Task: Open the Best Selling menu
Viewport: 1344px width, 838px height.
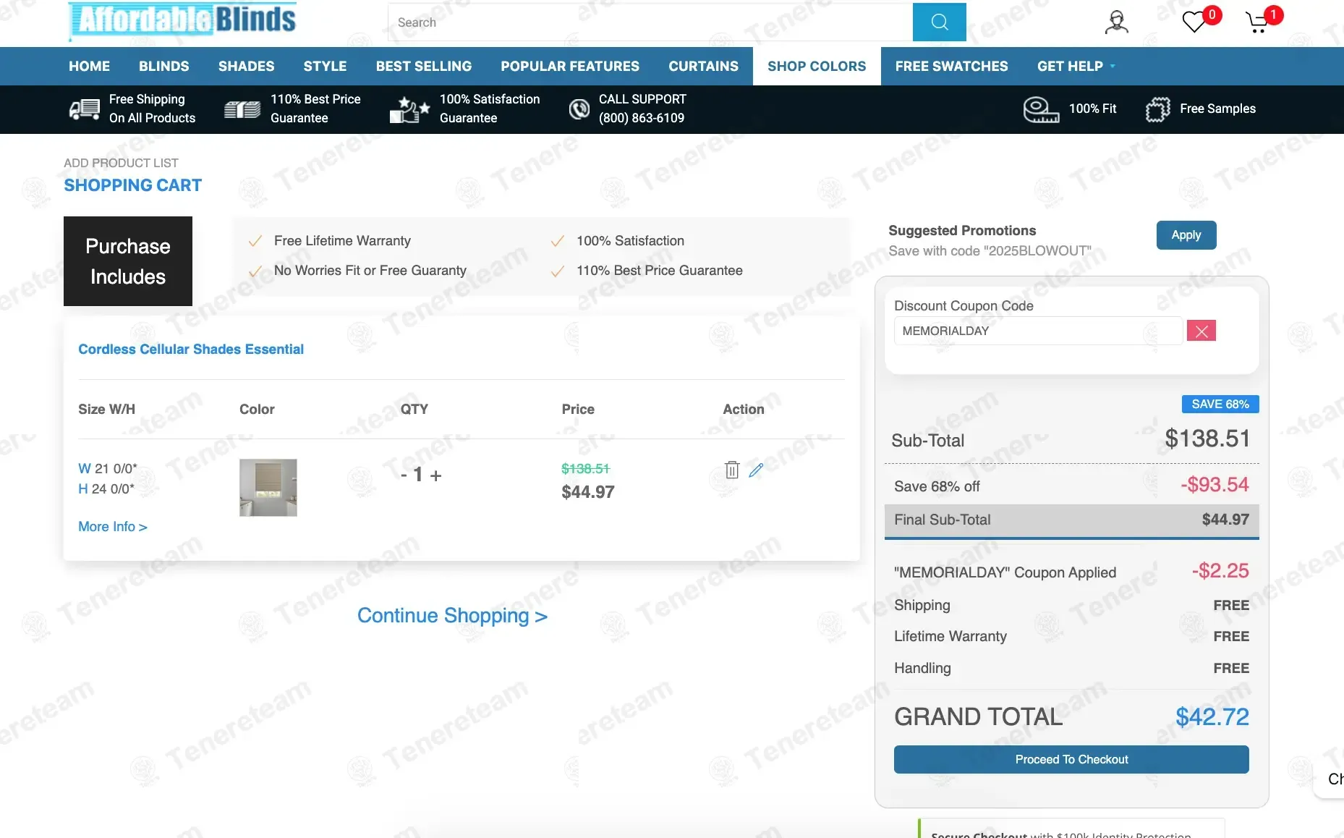Action: pyautogui.click(x=424, y=66)
